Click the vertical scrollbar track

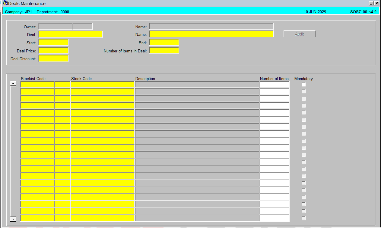coord(13,151)
